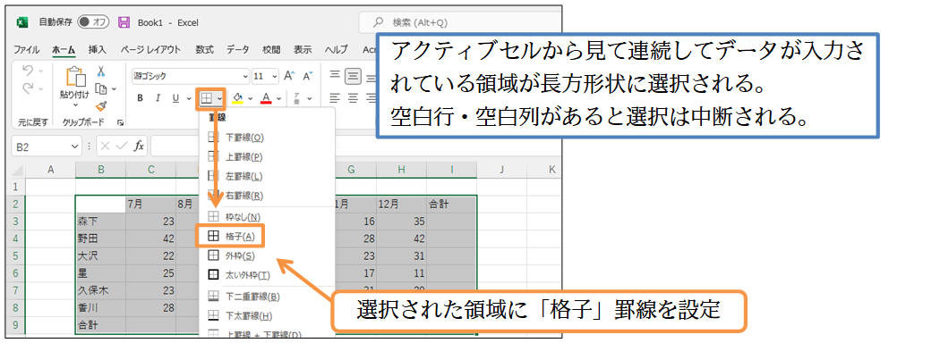931x343 pixels.
Task: Select the Format Painter brush icon
Action: (x=101, y=105)
